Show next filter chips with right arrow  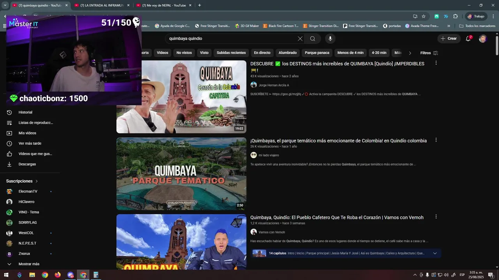pyautogui.click(x=410, y=53)
